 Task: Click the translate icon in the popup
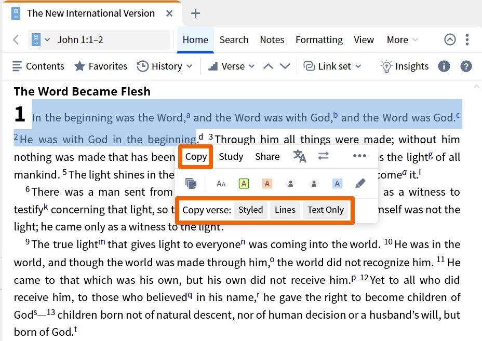[300, 156]
